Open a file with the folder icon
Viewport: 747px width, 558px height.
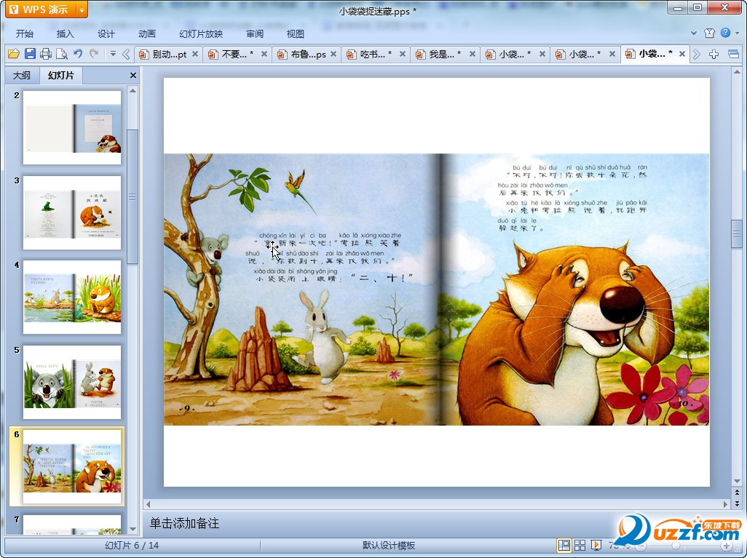(x=13, y=54)
